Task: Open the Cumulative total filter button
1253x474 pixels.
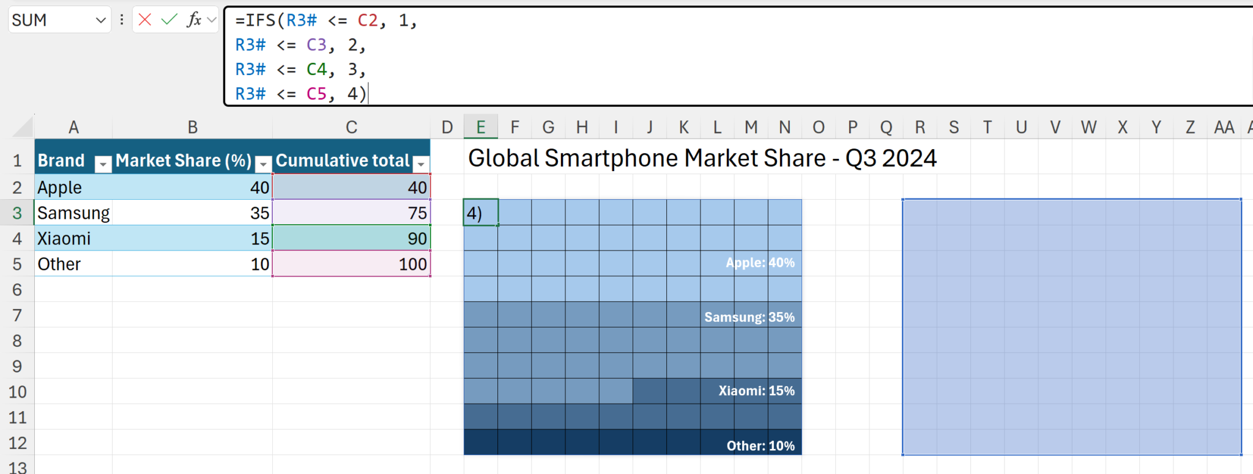Action: pyautogui.click(x=421, y=163)
